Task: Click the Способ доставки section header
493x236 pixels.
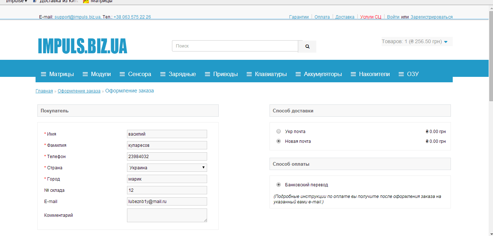Action: [x=360, y=111]
